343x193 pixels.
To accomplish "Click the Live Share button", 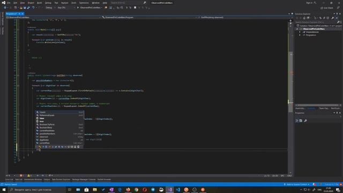I will coord(327,8).
